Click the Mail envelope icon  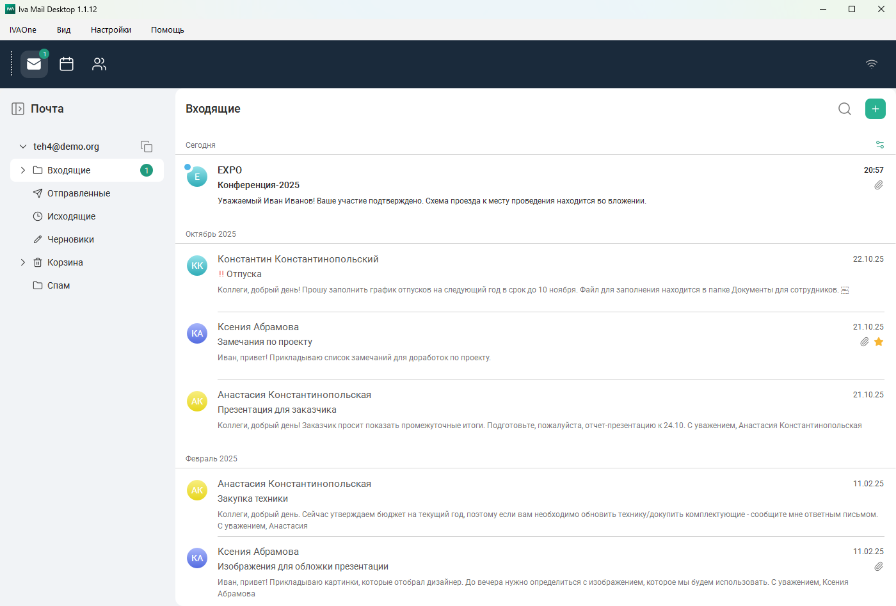click(34, 64)
